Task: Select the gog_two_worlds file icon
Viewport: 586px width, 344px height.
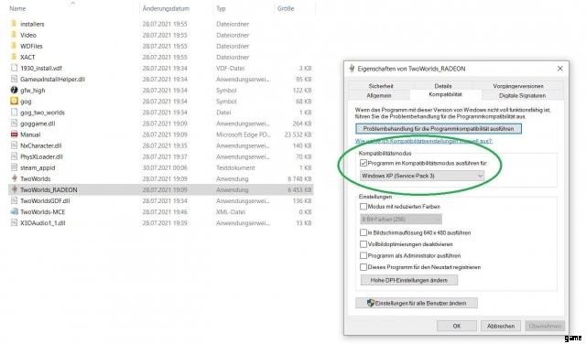Action: point(14,112)
